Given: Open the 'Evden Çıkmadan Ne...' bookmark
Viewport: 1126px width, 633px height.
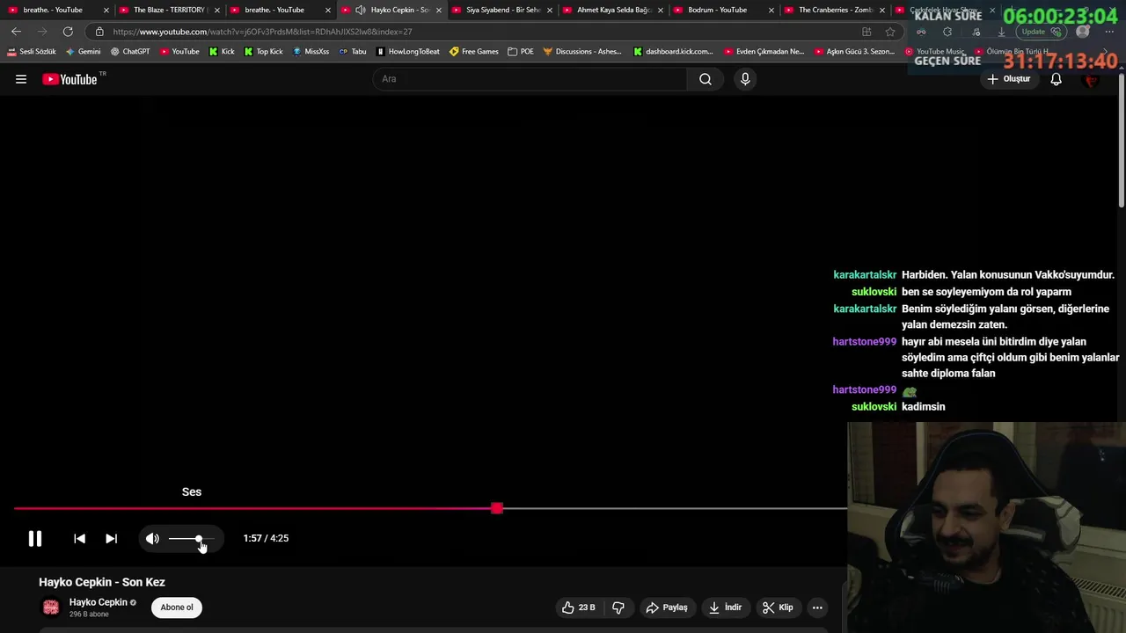Looking at the screenshot, I should pyautogui.click(x=764, y=52).
